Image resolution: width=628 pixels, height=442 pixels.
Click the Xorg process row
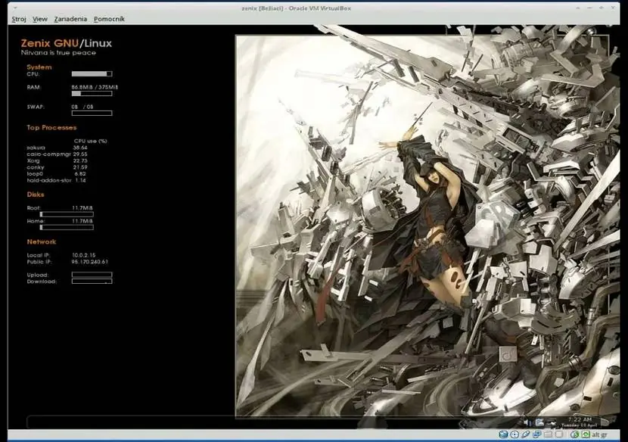(x=57, y=160)
